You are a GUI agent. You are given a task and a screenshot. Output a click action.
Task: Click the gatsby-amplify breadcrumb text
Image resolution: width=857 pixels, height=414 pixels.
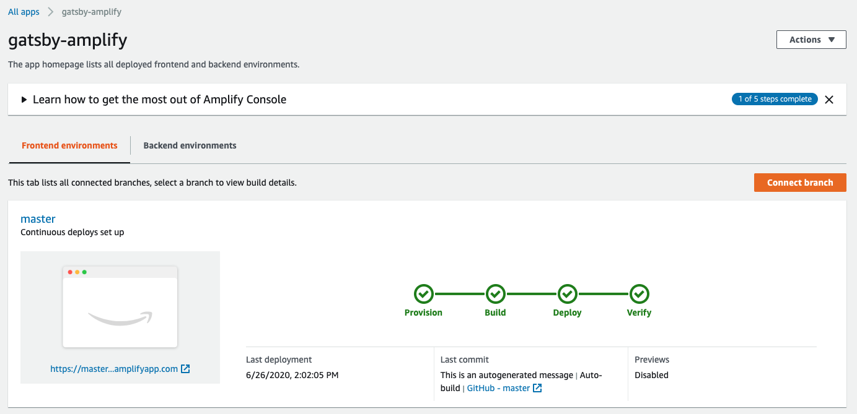point(92,12)
